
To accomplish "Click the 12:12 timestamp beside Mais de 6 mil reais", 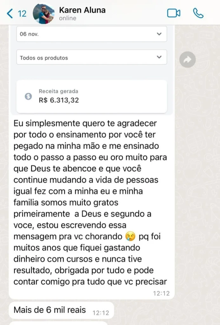I will (101, 313).
